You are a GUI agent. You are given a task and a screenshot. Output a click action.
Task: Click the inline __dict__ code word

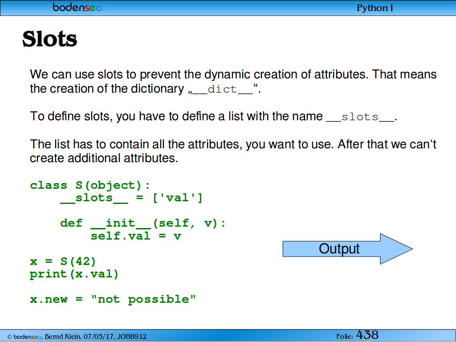223,89
